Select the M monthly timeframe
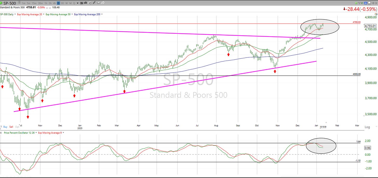This screenshot has width=378, height=178. click(x=70, y=3)
